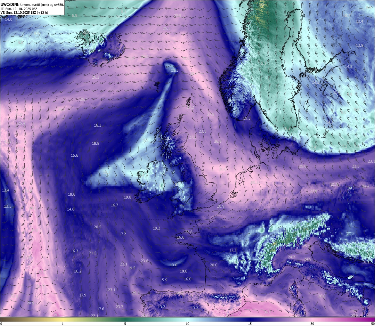Click the 21.5 value on the map
This screenshot has height=326, width=375.
pyautogui.click(x=93, y=253)
